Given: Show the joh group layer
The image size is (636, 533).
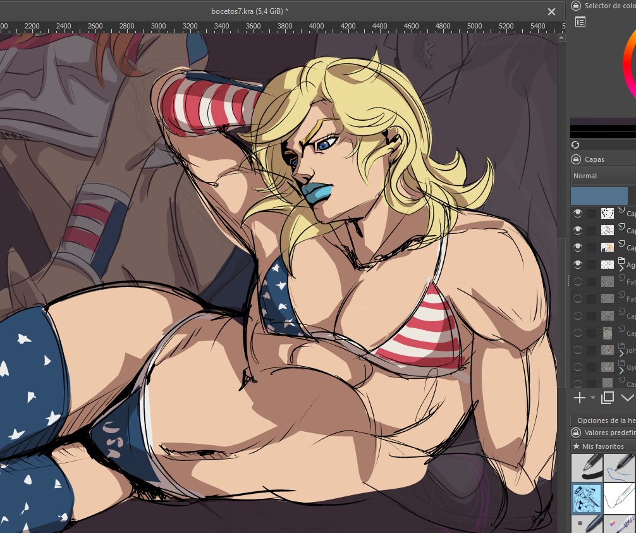Looking at the screenshot, I should point(578,350).
